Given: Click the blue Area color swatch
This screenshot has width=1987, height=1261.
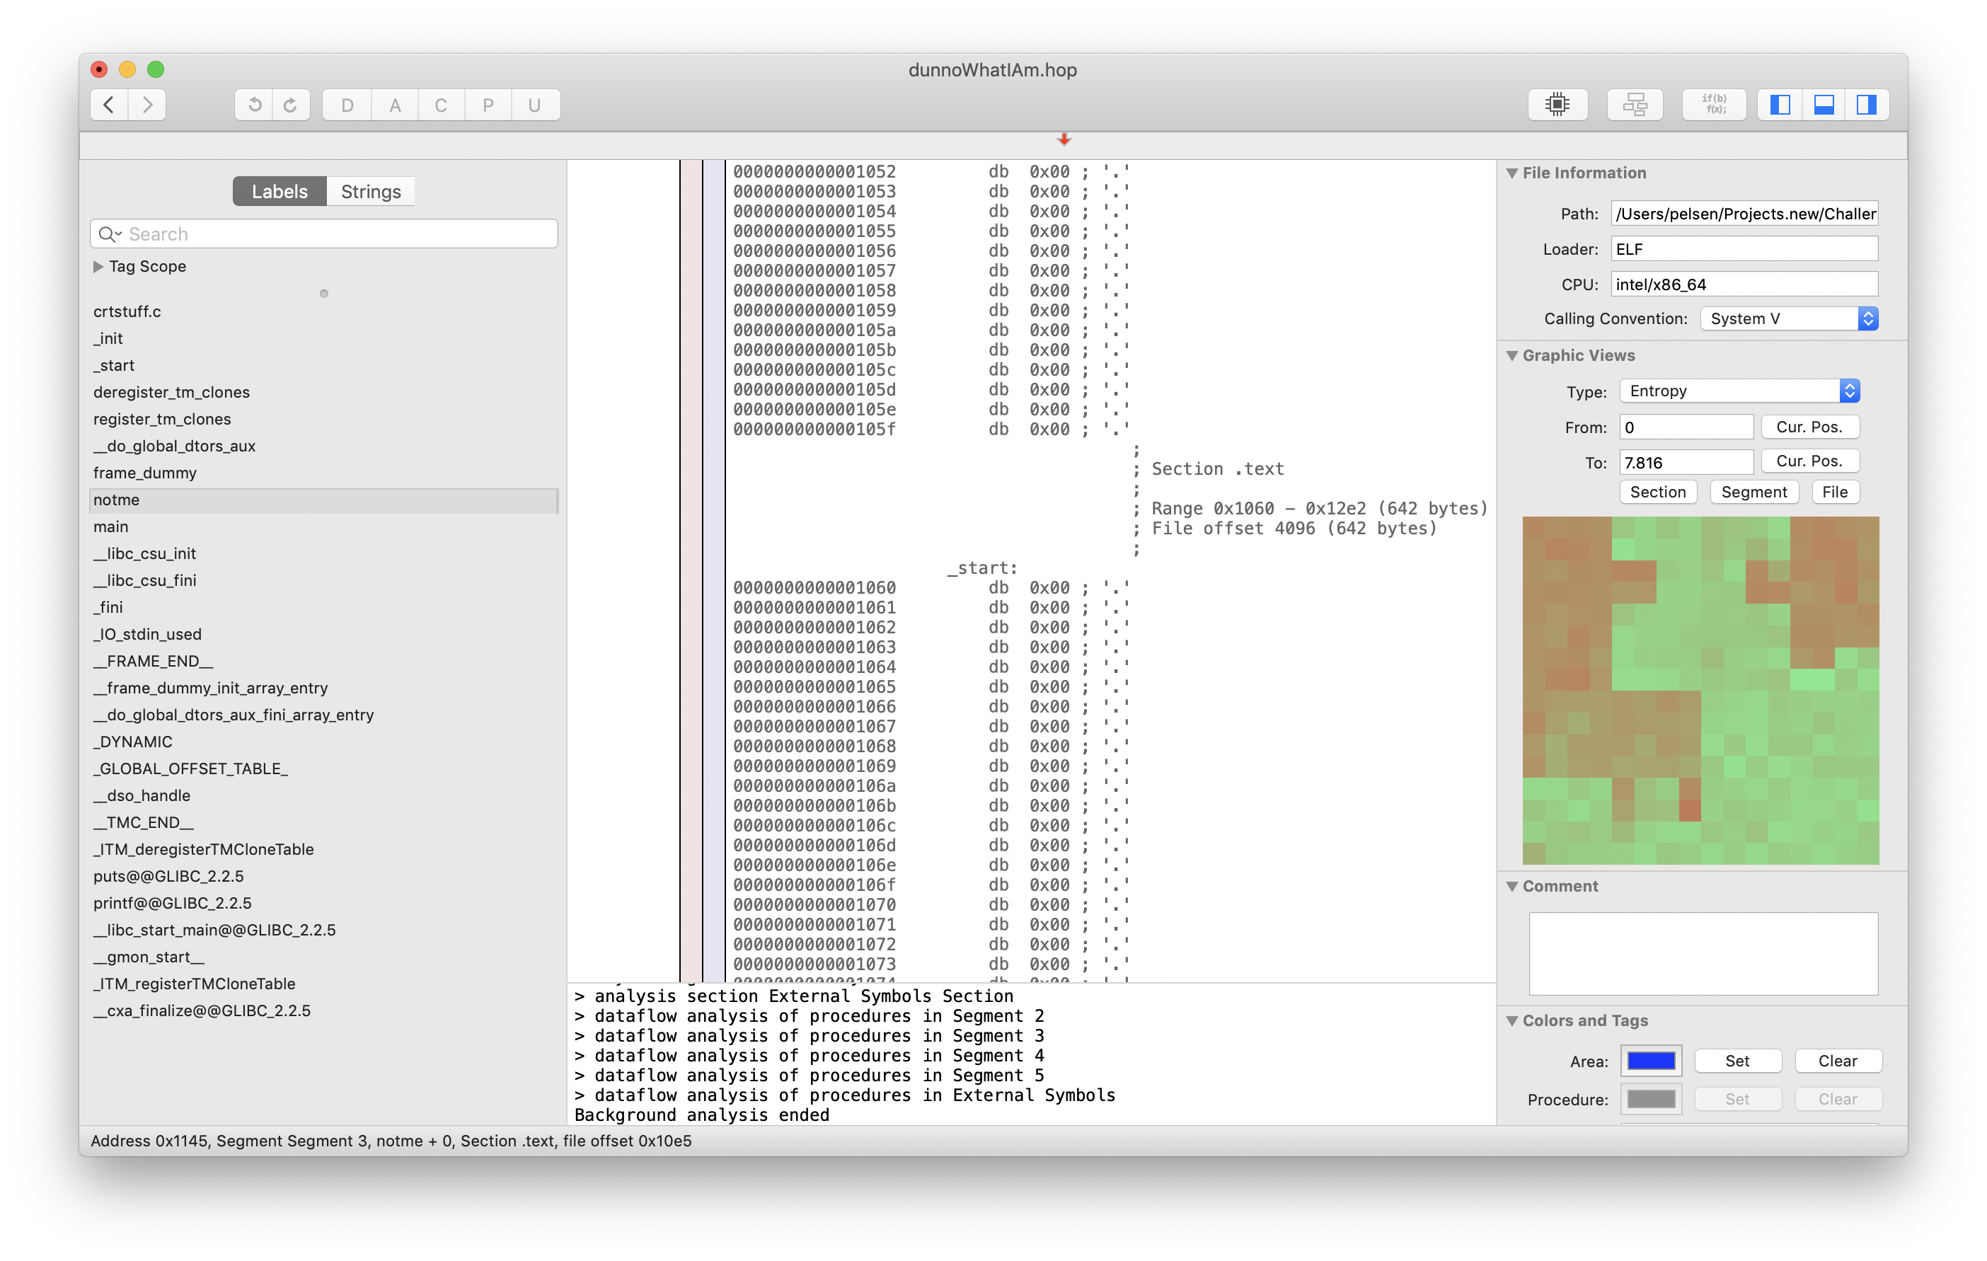Looking at the screenshot, I should [x=1650, y=1061].
